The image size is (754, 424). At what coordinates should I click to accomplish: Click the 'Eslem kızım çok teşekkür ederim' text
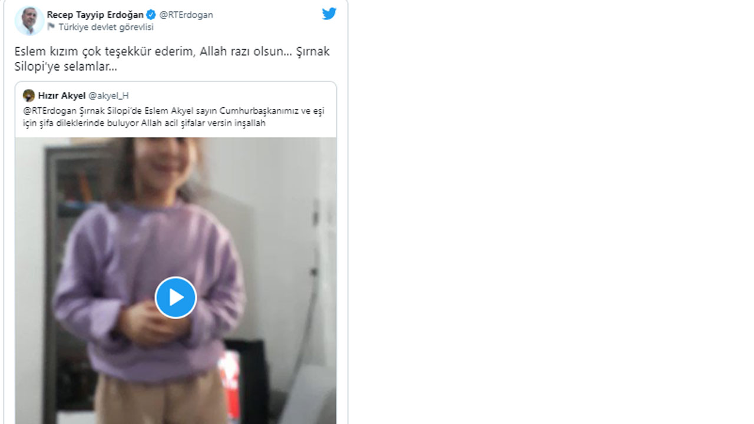104,52
